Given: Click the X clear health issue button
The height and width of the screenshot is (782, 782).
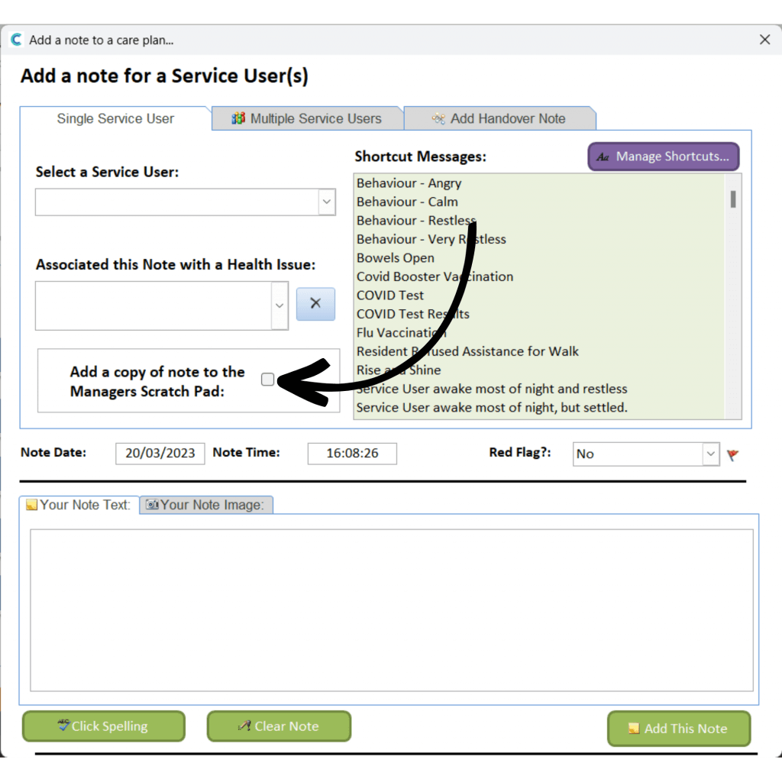Looking at the screenshot, I should (315, 304).
